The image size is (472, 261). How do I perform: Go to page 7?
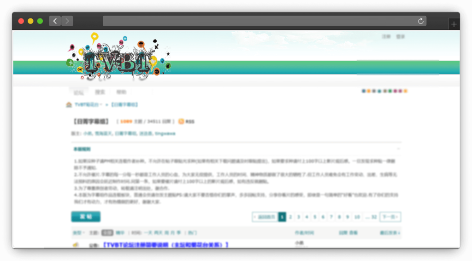click(x=331, y=217)
